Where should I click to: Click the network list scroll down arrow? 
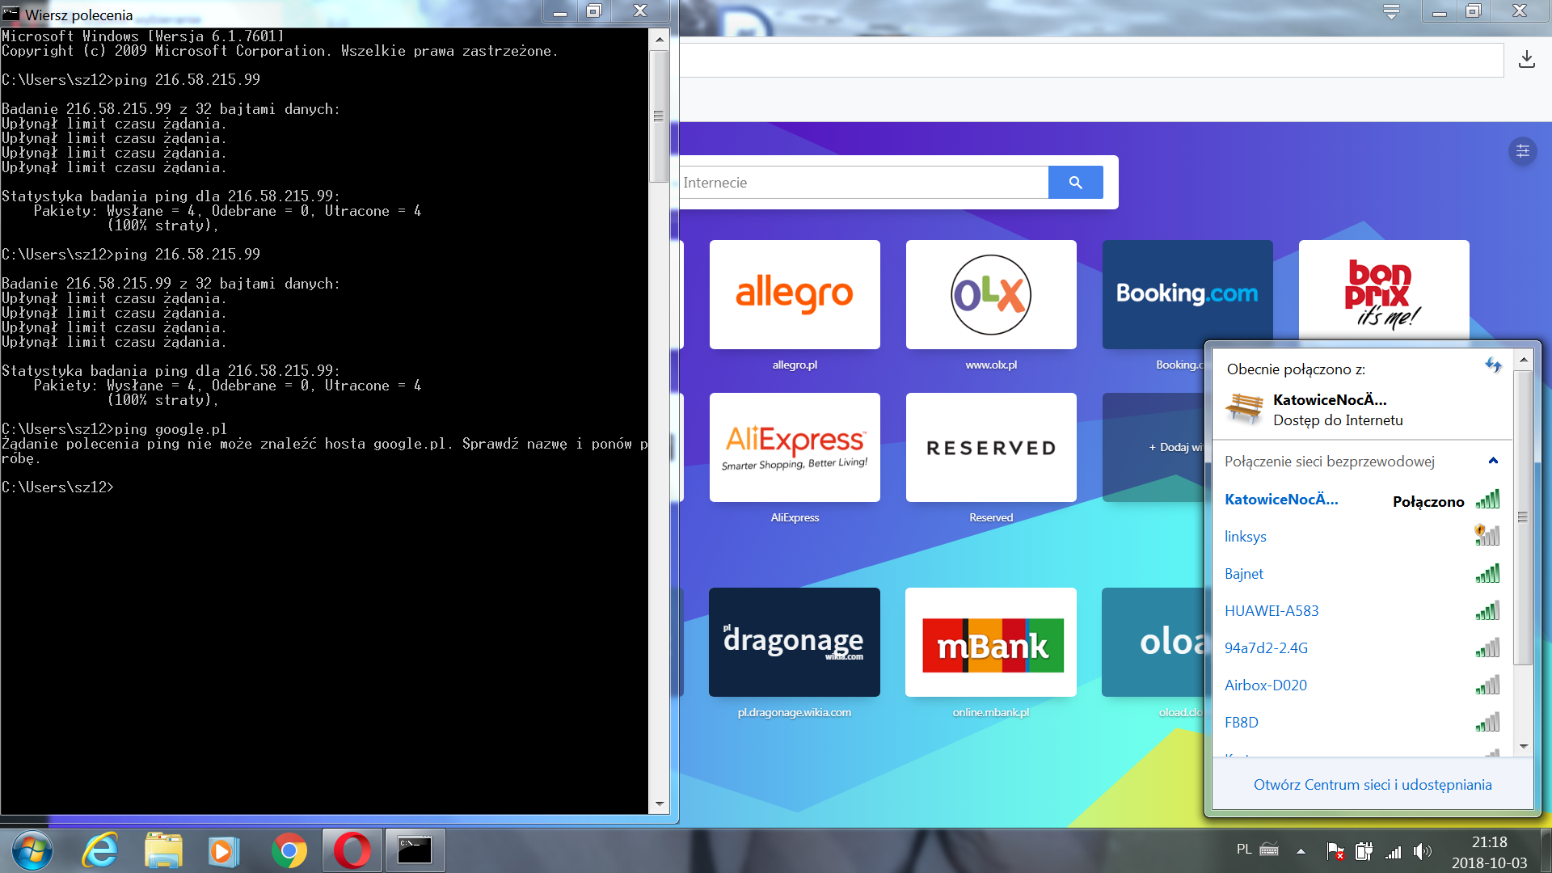click(x=1524, y=747)
